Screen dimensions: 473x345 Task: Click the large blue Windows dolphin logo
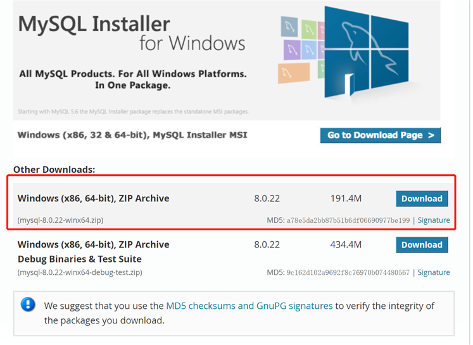click(x=367, y=53)
